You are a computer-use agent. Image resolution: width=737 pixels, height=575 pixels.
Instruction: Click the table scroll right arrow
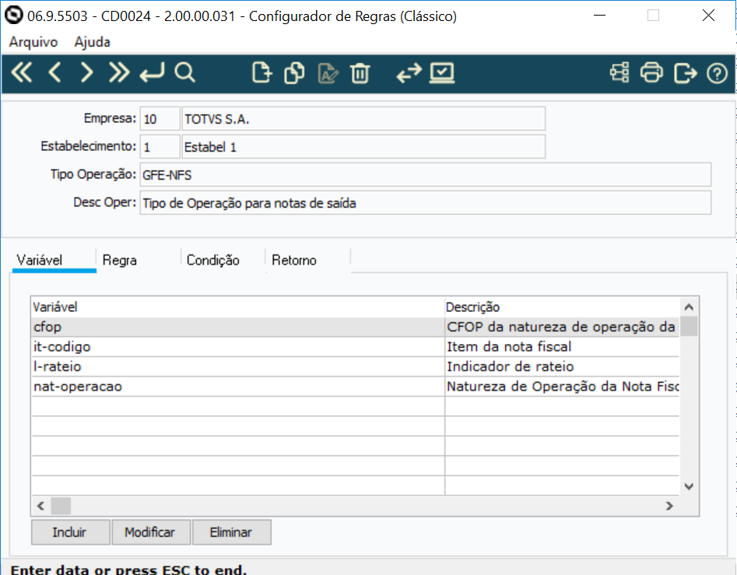click(x=669, y=506)
